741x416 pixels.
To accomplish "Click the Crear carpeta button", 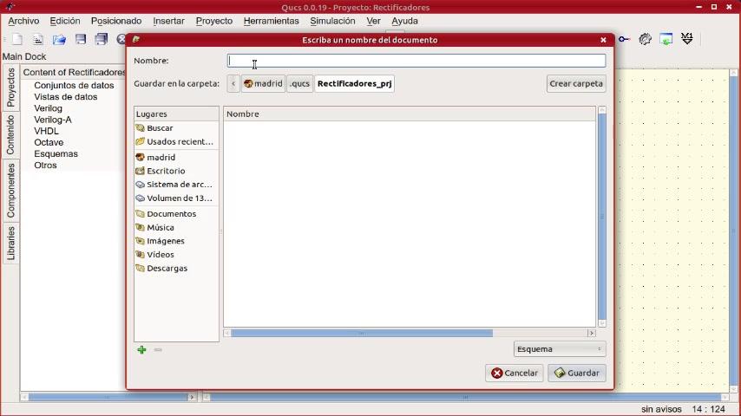I will coord(576,83).
